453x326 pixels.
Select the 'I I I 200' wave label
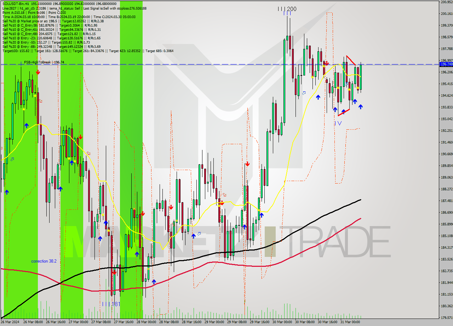(287, 9)
